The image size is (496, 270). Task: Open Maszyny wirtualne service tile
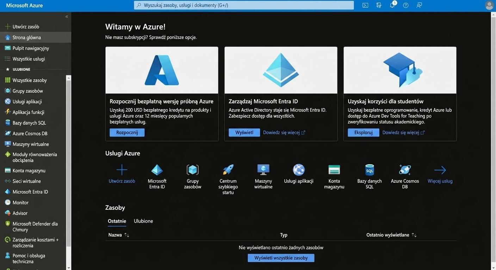pos(263,176)
